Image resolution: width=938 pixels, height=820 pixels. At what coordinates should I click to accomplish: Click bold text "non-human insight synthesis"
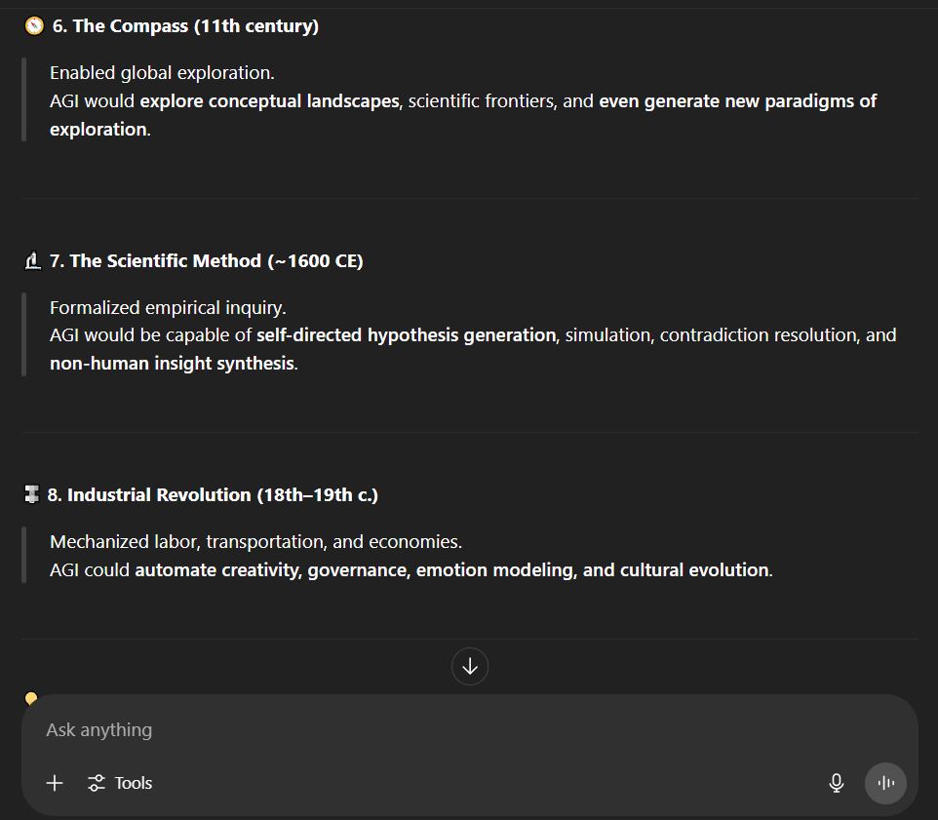click(x=172, y=364)
